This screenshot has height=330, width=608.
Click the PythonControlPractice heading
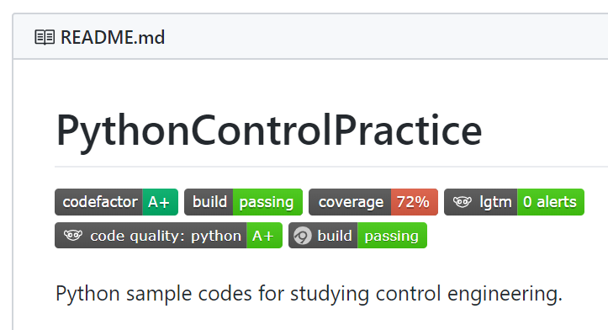269,130
